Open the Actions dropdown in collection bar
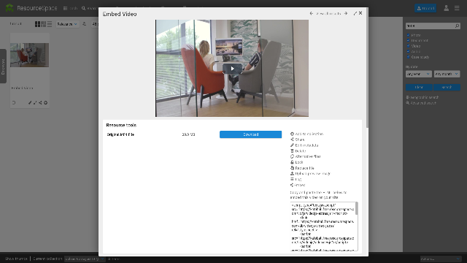This screenshot has height=263, width=467. [441, 259]
